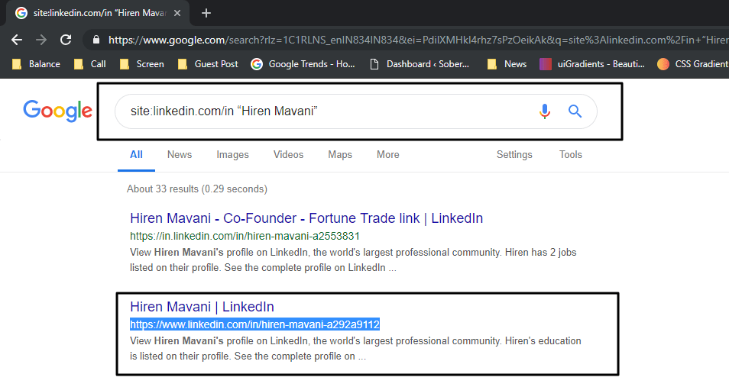Viewport: 729px width, 387px height.
Task: Switch to the Videos results tab
Action: coord(288,155)
